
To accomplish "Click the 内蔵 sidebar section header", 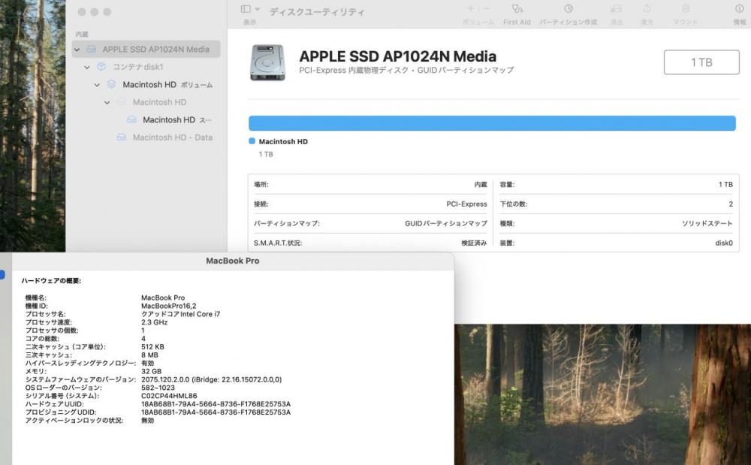I will 82,34.
